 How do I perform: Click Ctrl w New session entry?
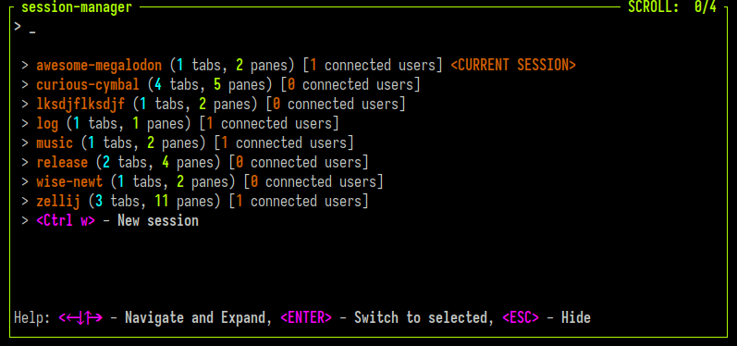pyautogui.click(x=117, y=221)
